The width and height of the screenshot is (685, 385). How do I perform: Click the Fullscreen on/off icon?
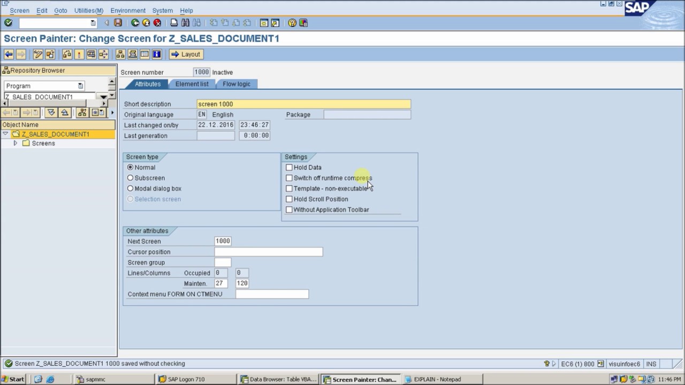(144, 54)
